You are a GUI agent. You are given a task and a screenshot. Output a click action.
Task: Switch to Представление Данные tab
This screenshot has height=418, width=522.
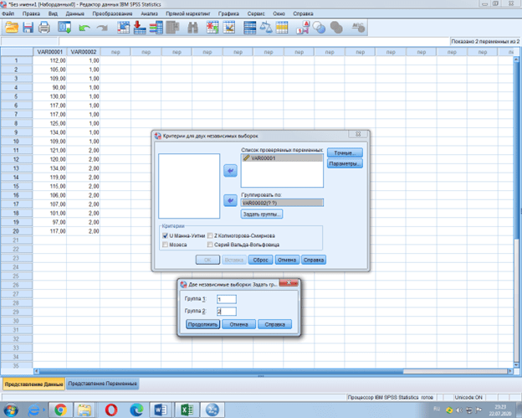point(34,384)
